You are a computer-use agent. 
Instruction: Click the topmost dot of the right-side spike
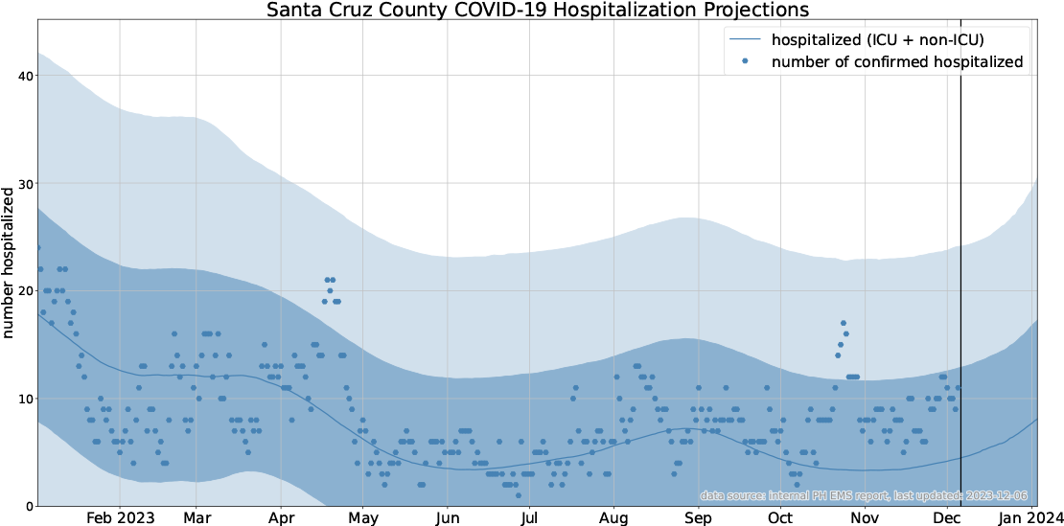pyautogui.click(x=844, y=324)
